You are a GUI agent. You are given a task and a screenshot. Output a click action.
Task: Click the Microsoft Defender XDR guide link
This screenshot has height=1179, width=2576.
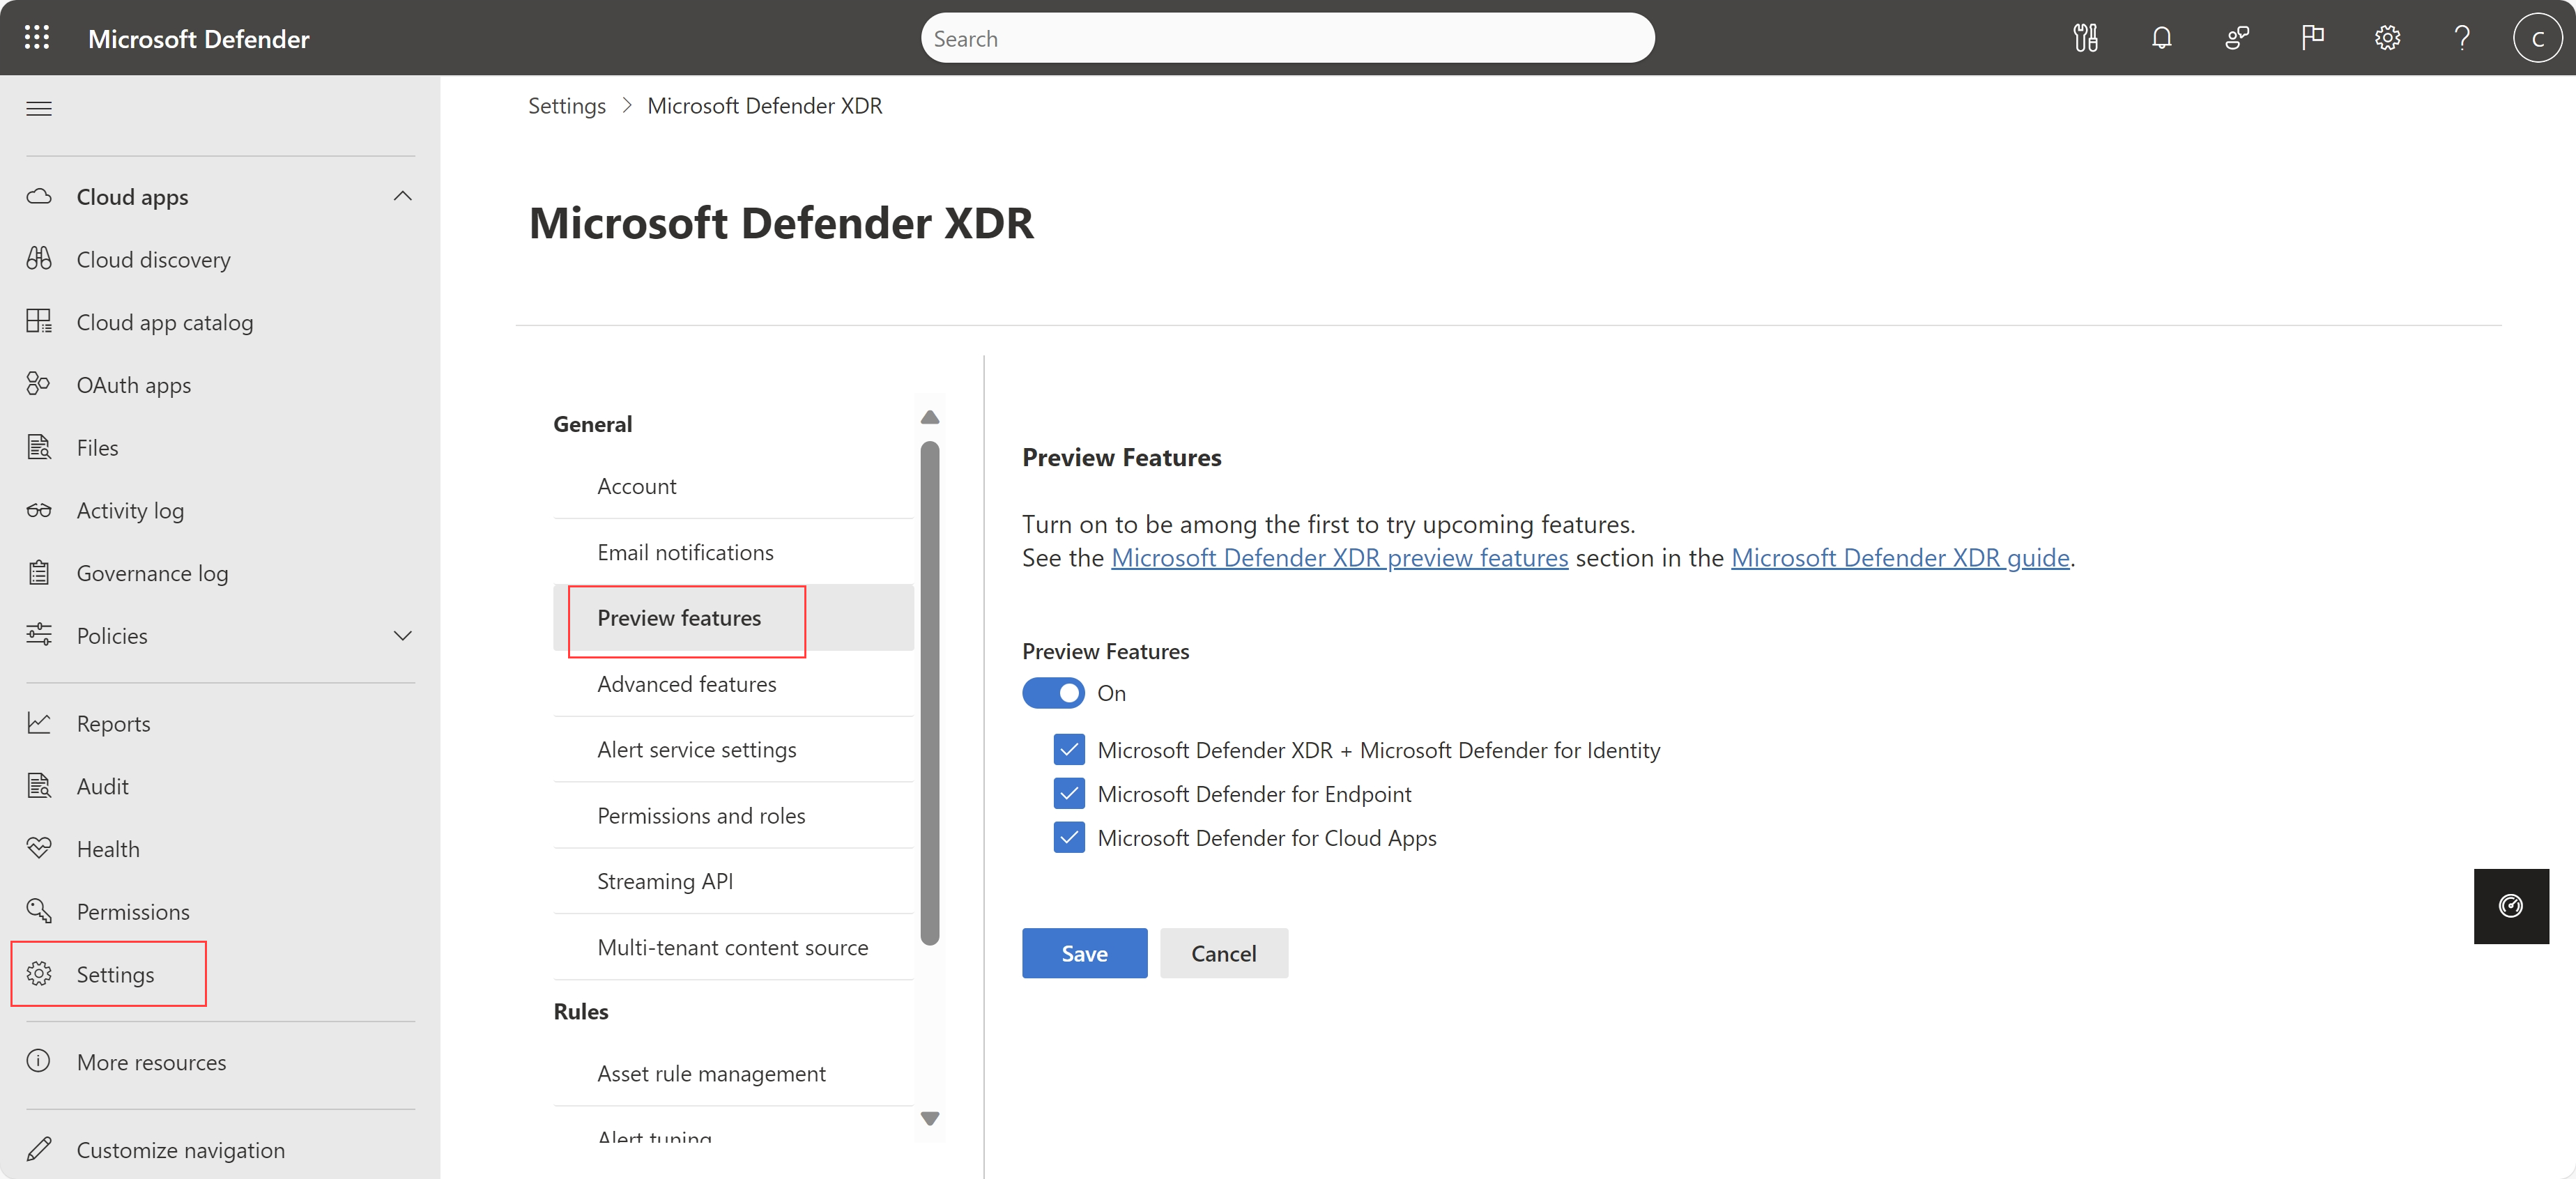tap(1899, 557)
